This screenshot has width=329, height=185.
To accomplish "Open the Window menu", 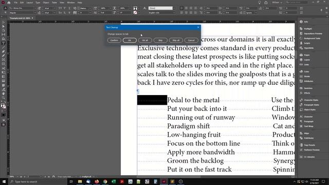I will pos(71,3).
